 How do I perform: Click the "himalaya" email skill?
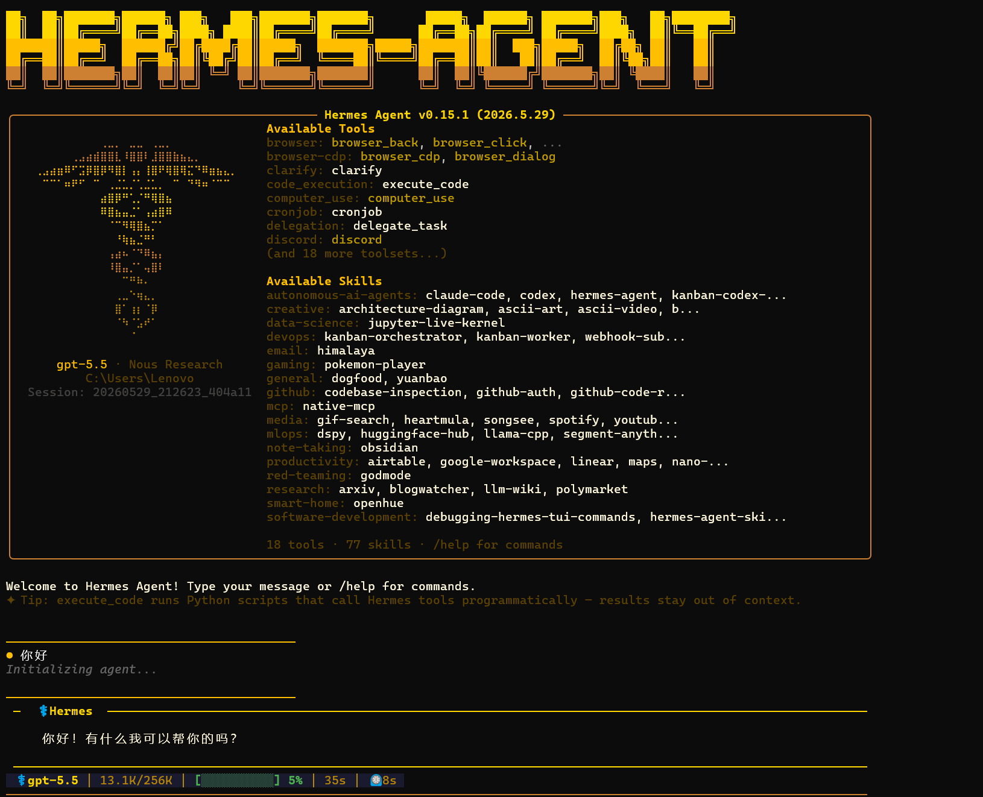(346, 351)
